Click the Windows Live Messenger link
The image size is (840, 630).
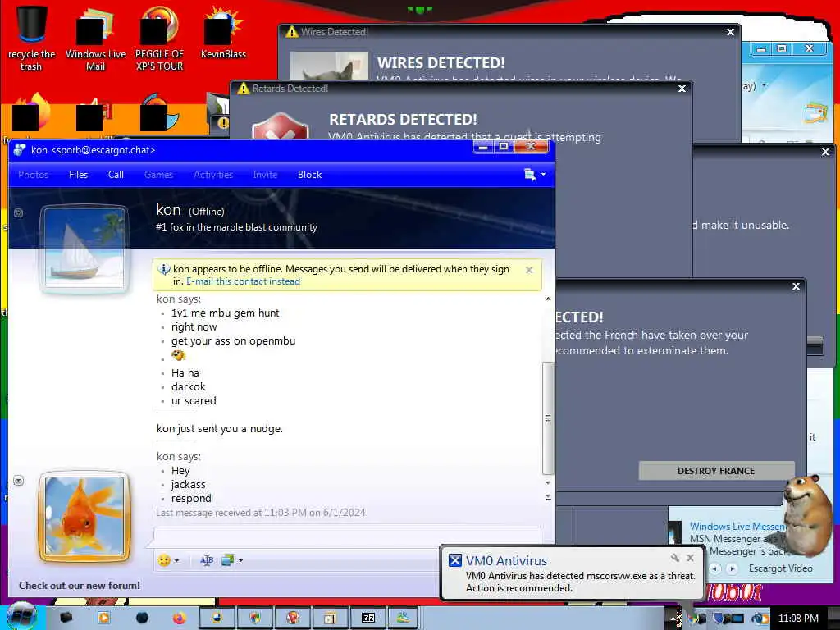point(737,527)
